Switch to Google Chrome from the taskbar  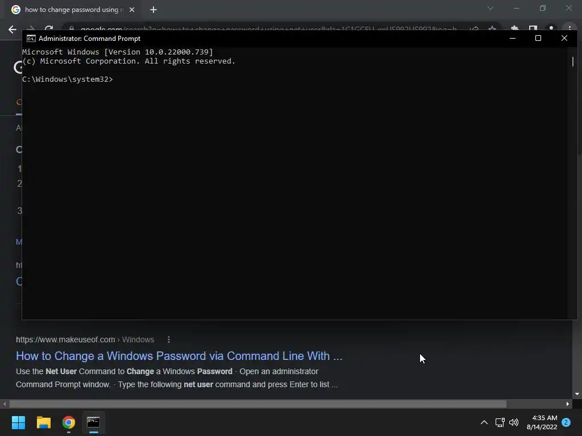(x=69, y=422)
